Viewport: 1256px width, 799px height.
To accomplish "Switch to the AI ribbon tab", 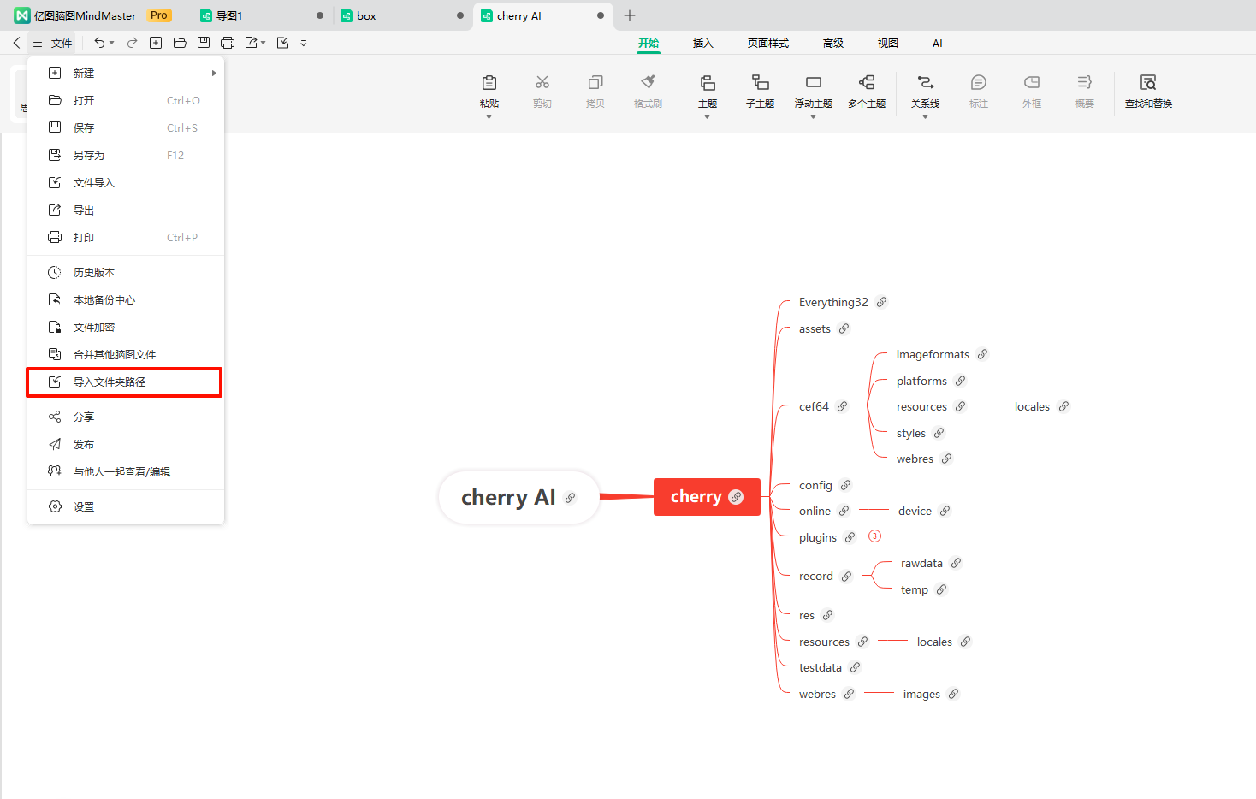I will pyautogui.click(x=937, y=44).
